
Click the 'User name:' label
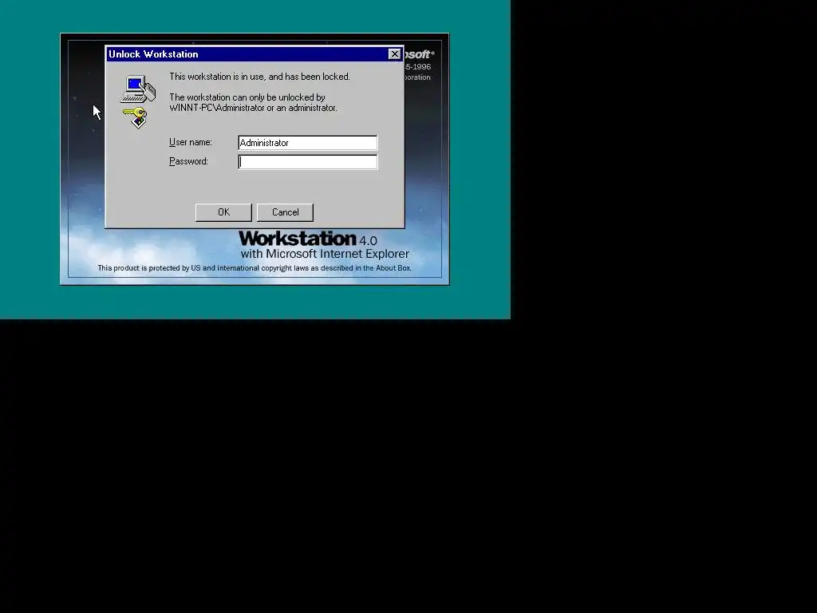pyautogui.click(x=191, y=142)
